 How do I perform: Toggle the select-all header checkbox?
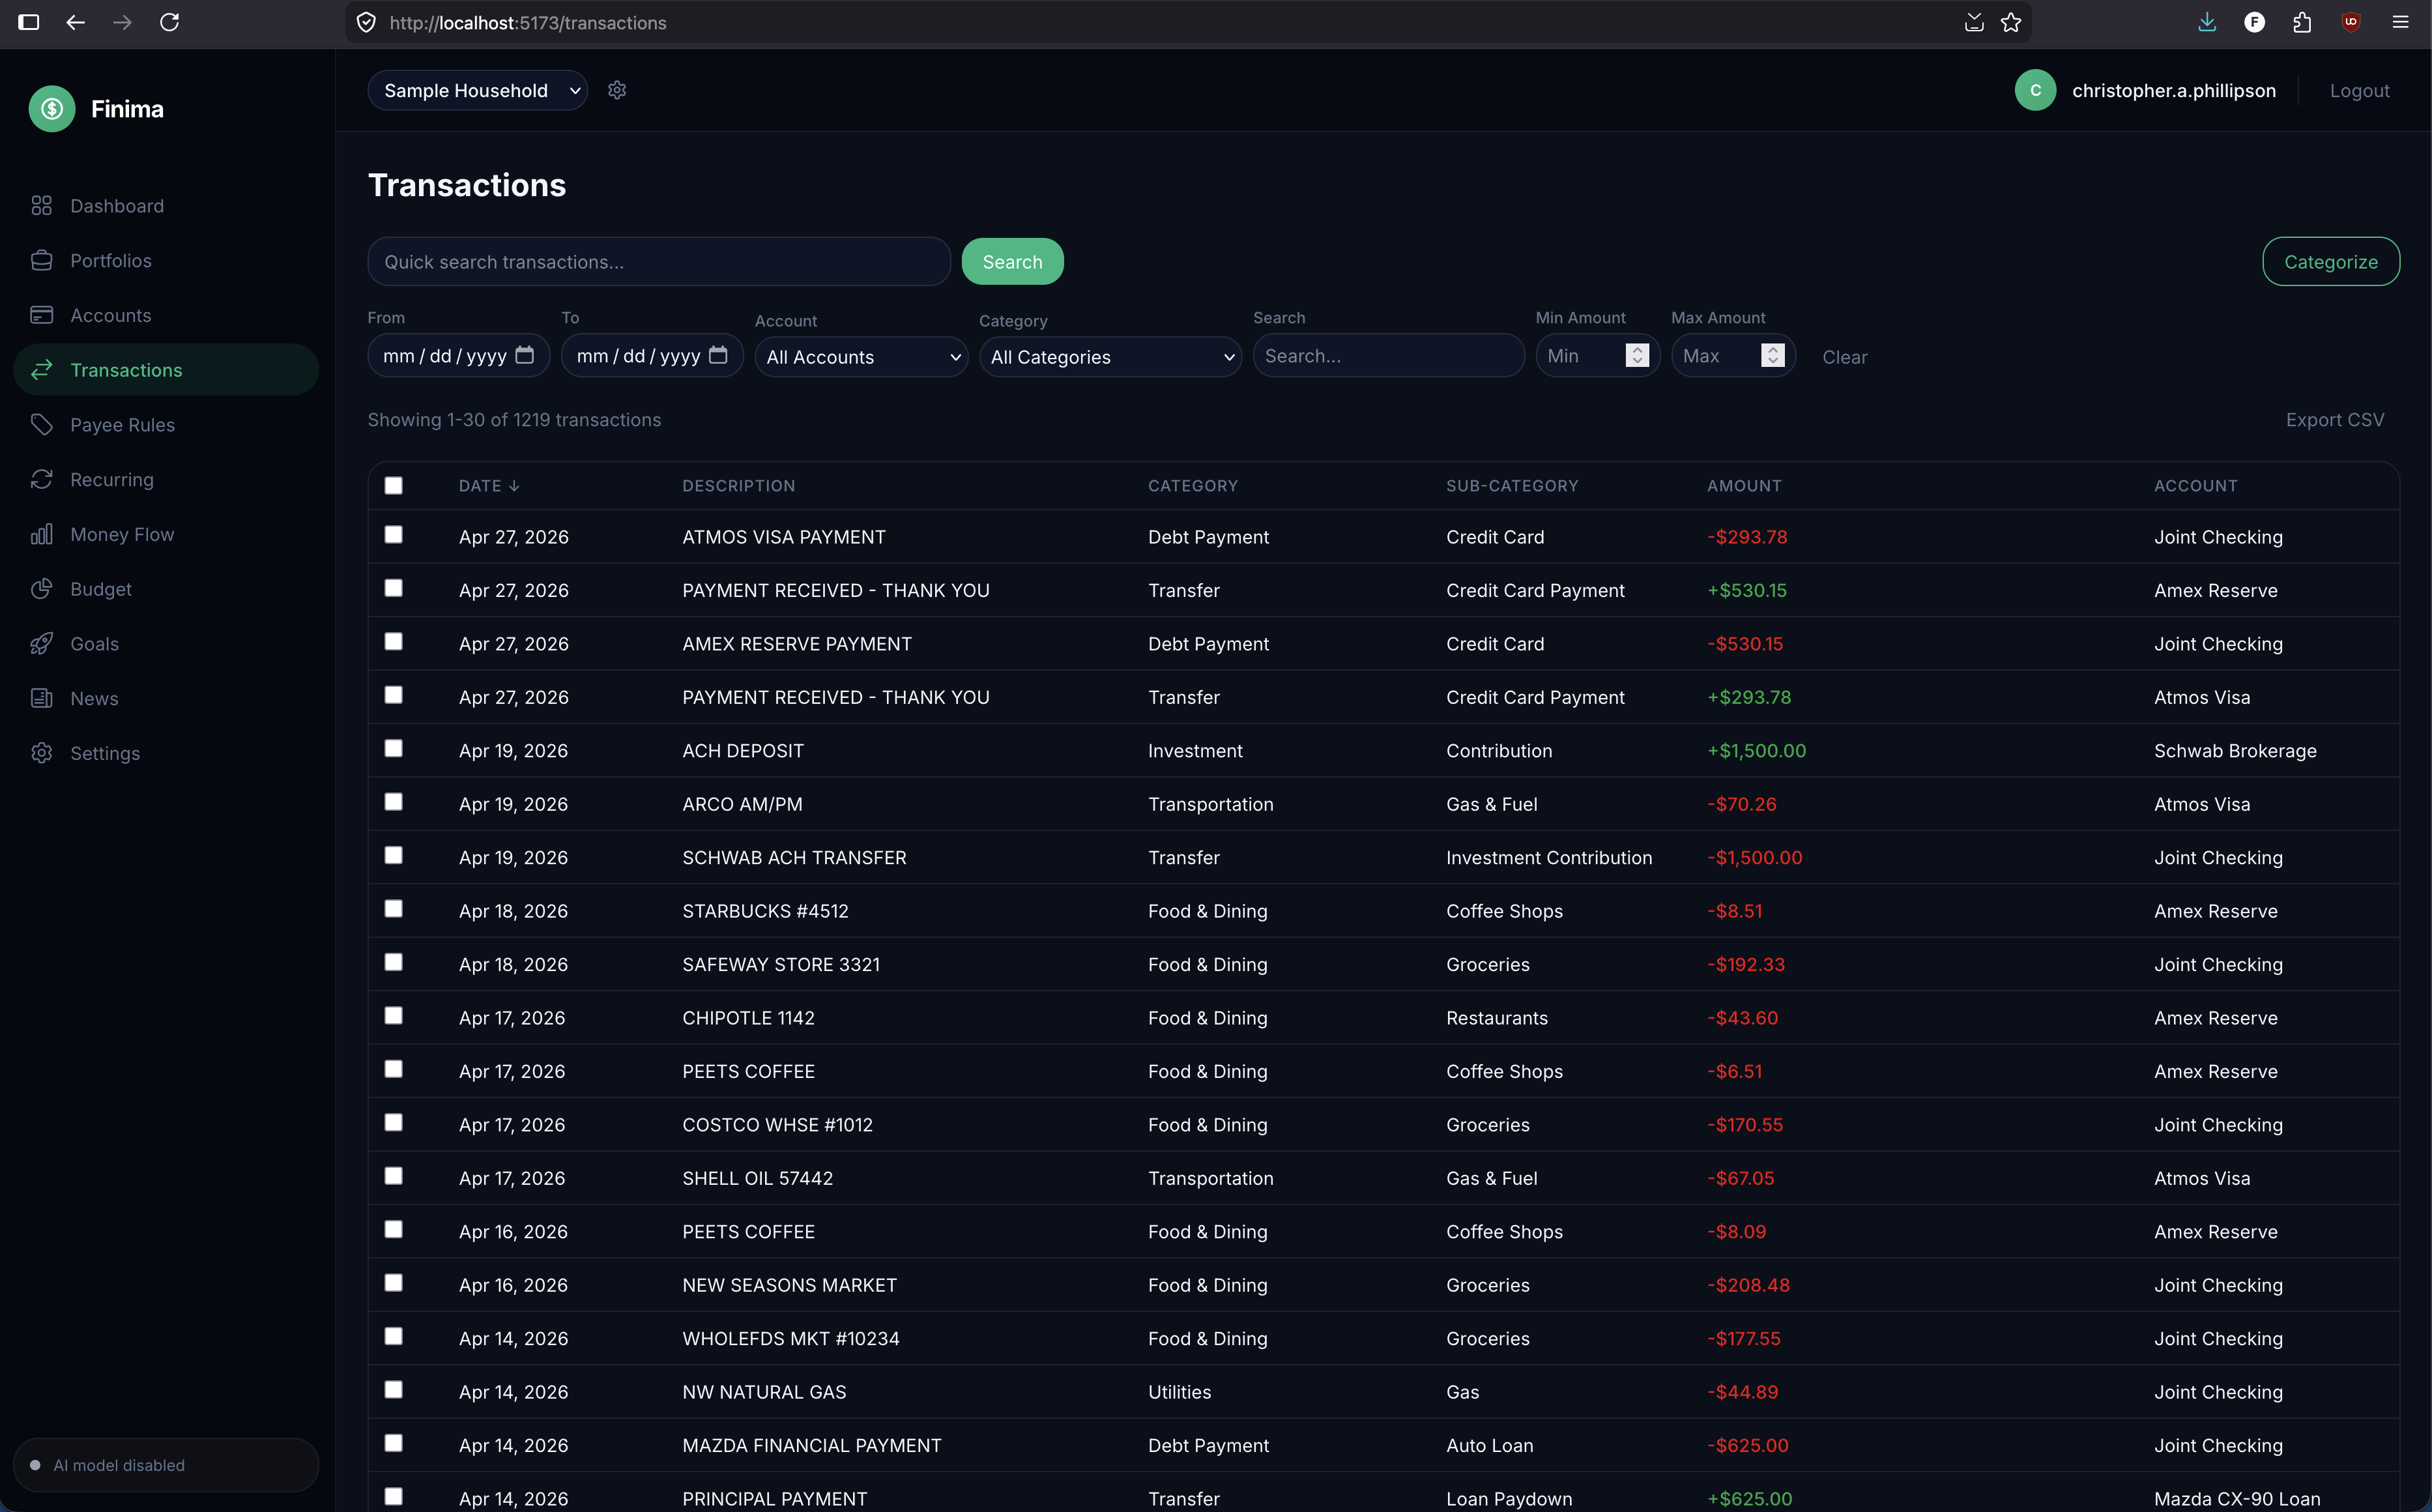point(394,486)
